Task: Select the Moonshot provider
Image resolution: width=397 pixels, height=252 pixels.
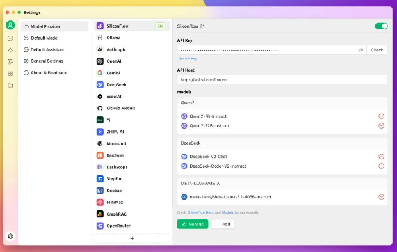Action: pyautogui.click(x=132, y=143)
